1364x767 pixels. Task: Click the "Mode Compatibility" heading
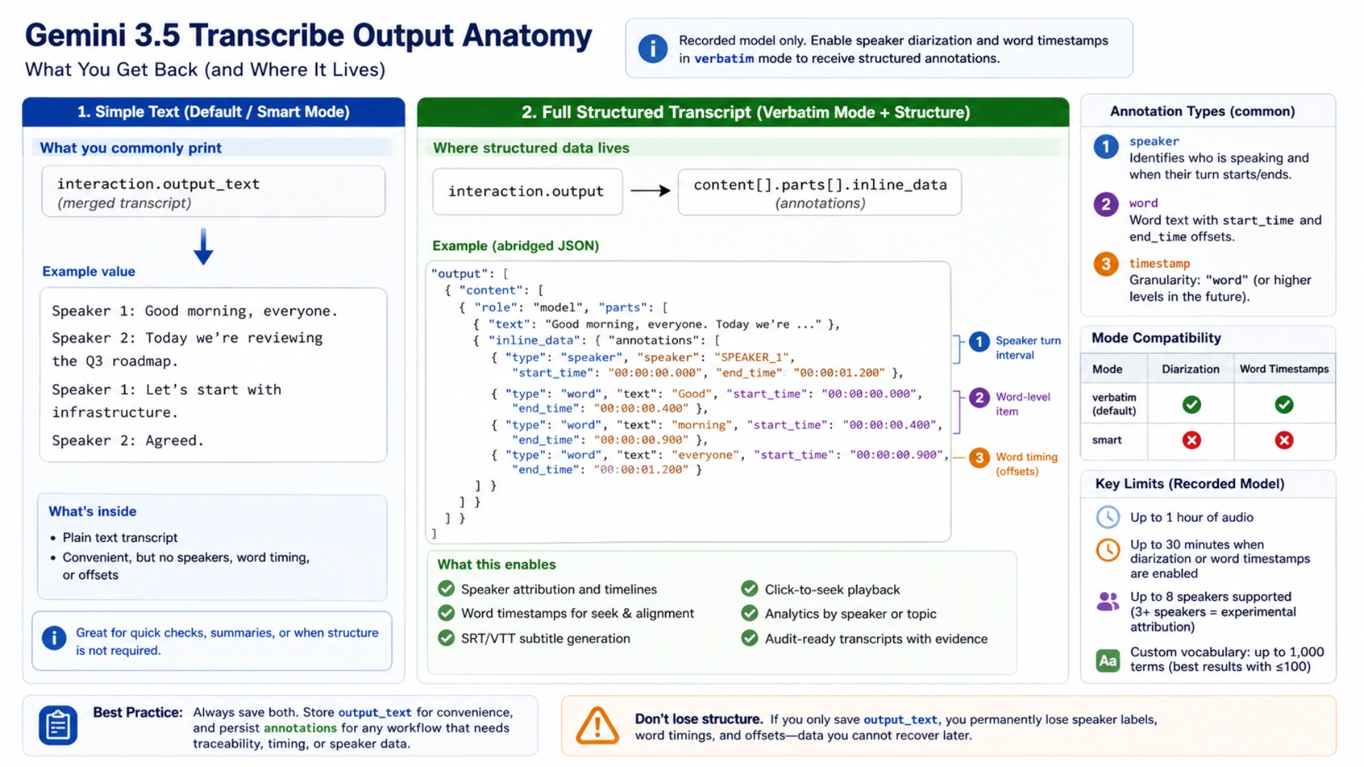(x=1156, y=338)
